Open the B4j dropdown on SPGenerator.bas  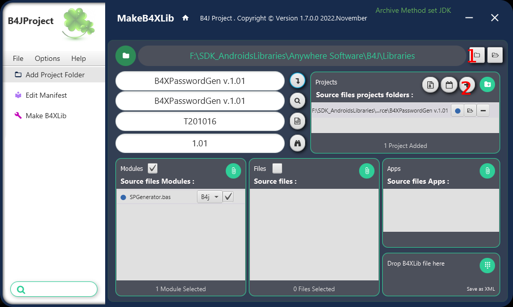coord(210,196)
